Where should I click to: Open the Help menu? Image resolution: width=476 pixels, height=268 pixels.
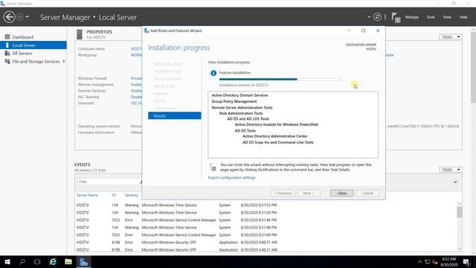pos(463,17)
